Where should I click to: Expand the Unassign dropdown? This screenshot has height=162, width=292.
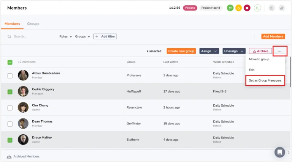(234, 51)
